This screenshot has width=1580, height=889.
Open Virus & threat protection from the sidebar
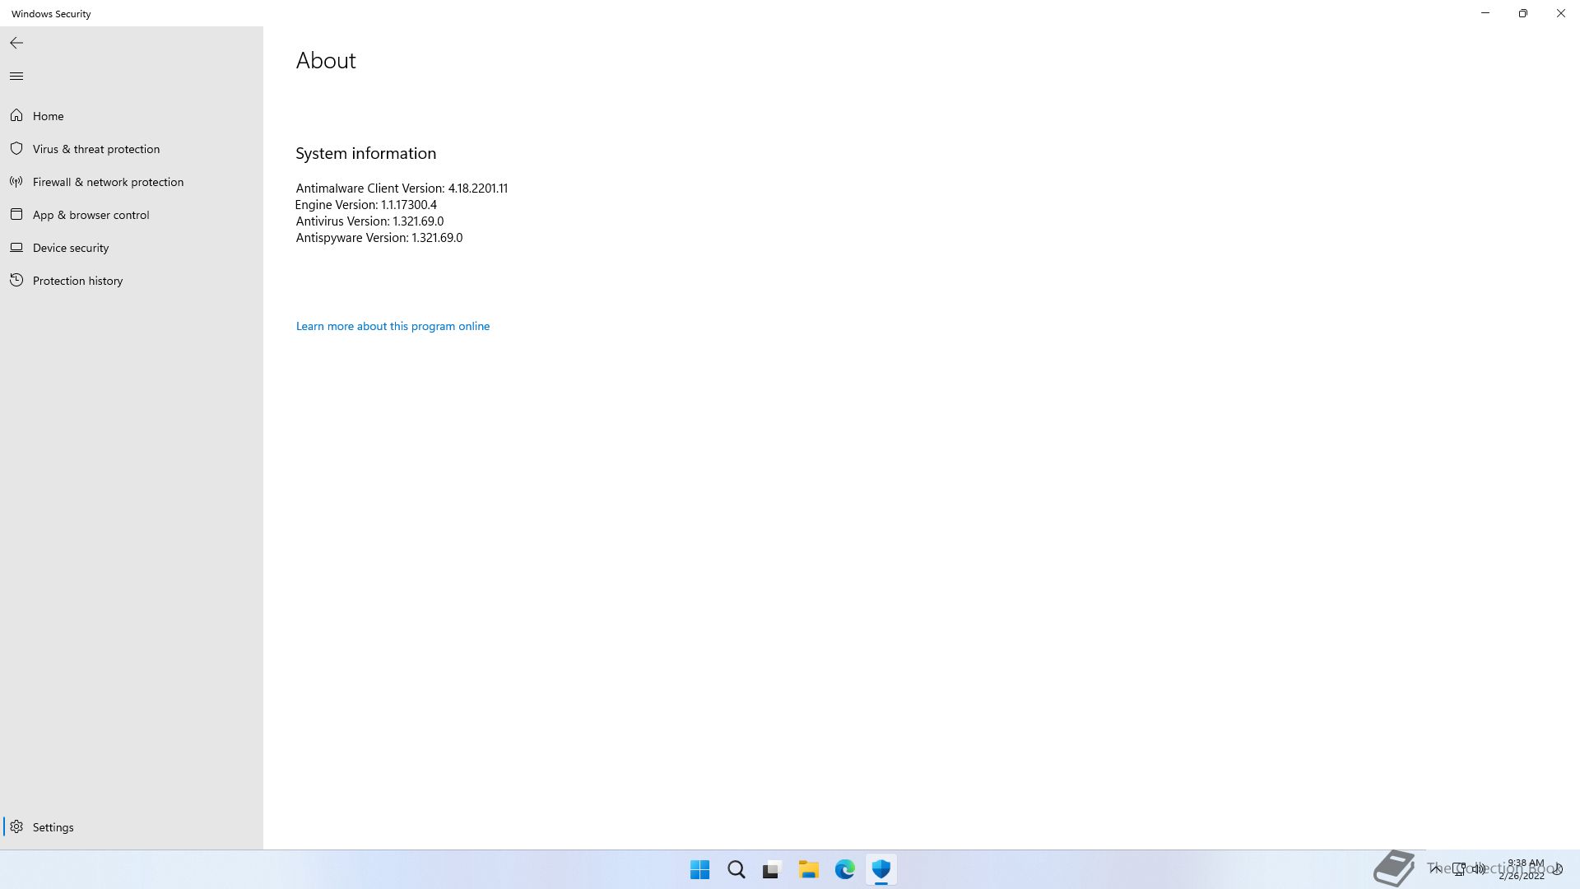pos(96,149)
